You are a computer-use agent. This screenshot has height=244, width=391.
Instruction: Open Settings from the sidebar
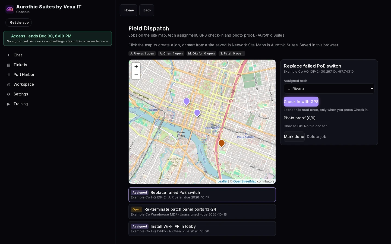(58, 94)
